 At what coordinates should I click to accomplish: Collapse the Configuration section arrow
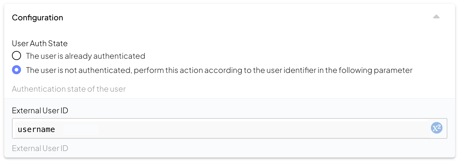[436, 17]
